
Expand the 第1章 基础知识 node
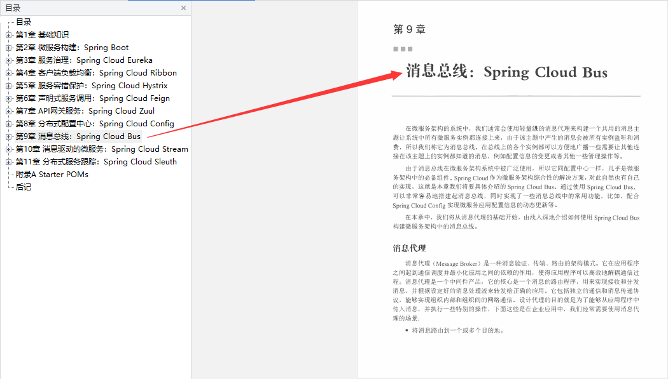[x=8, y=35]
